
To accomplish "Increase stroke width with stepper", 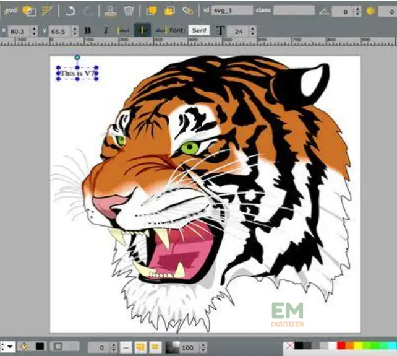I will [x=114, y=345].
